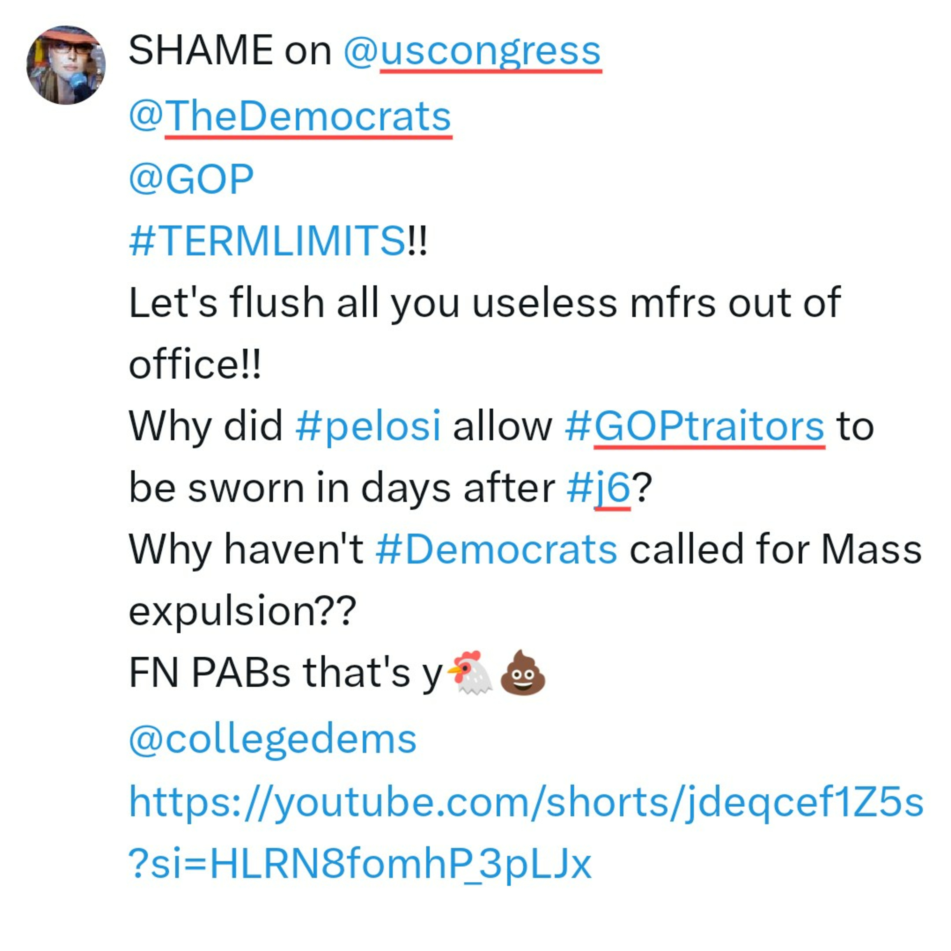Tap the #j6 hashtag
Screen dimensions: 951x951
tap(598, 488)
